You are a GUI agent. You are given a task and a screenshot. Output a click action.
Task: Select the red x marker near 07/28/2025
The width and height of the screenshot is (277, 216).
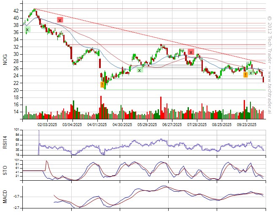191,52
